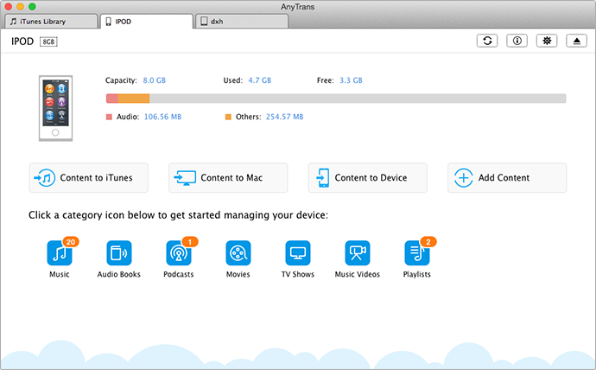Select the IPOD tab

click(147, 22)
